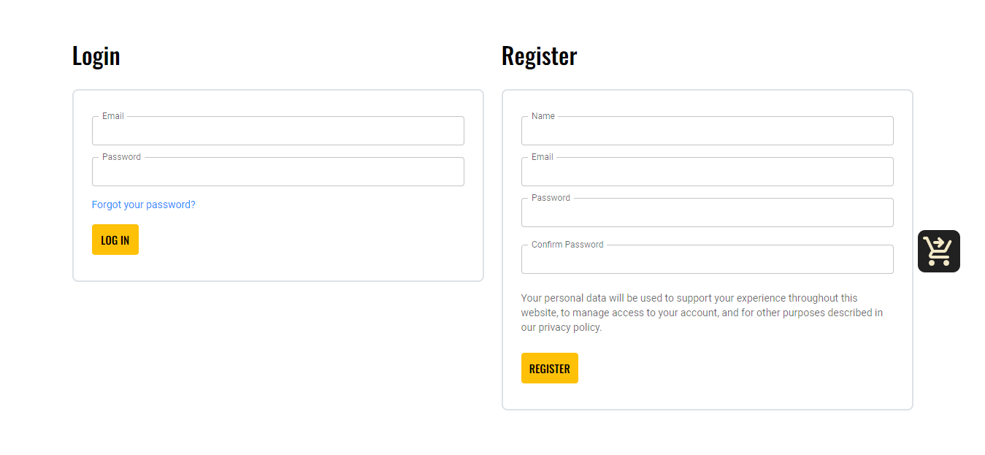Click the LOG IN button

115,240
